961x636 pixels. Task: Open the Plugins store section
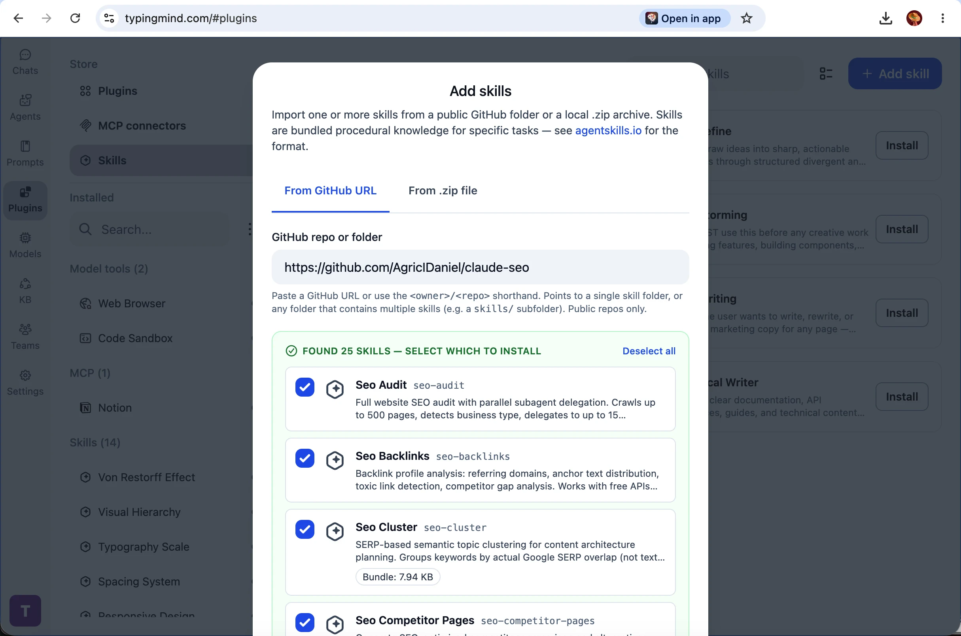[161, 91]
